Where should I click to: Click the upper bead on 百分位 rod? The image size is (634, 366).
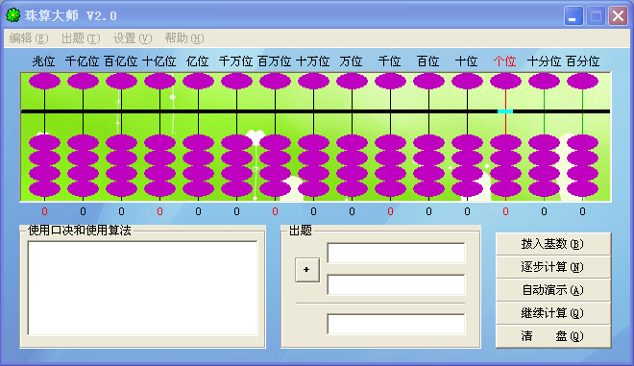(582, 81)
